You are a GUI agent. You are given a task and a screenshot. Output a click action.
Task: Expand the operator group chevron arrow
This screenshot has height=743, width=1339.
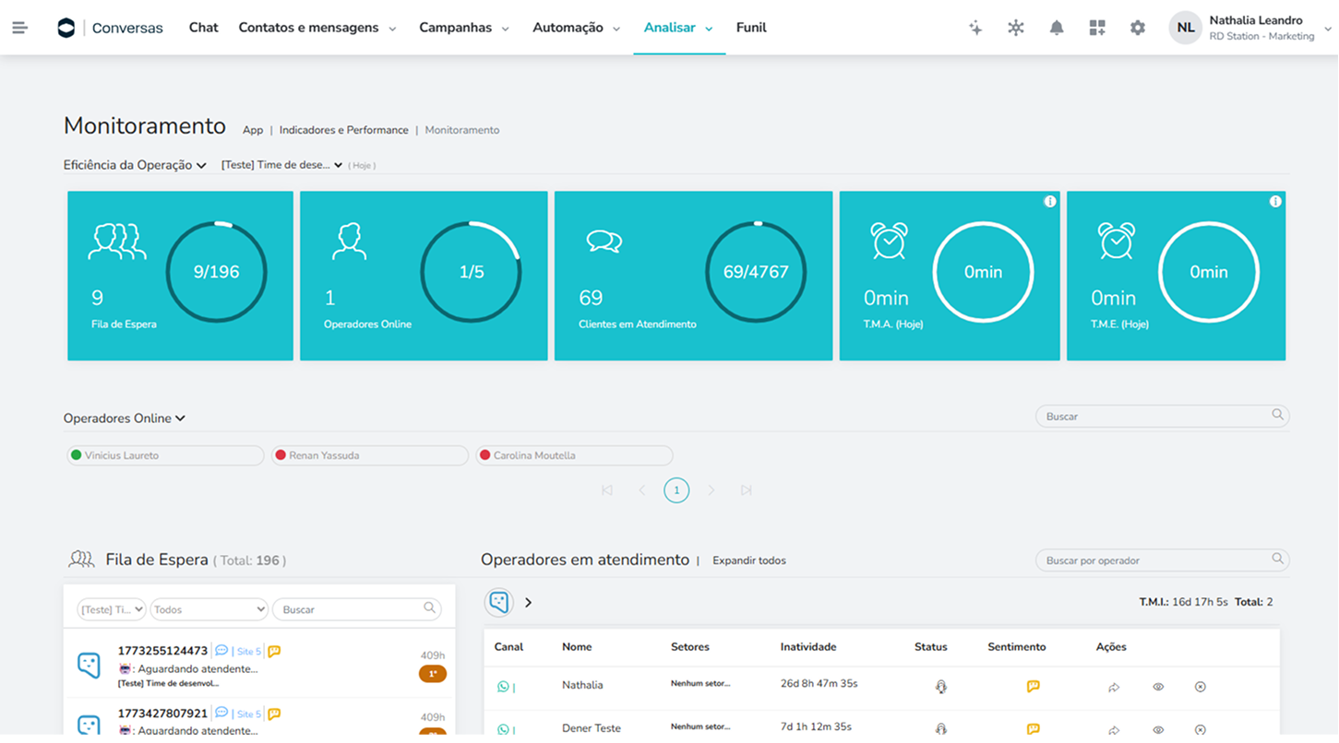[529, 603]
